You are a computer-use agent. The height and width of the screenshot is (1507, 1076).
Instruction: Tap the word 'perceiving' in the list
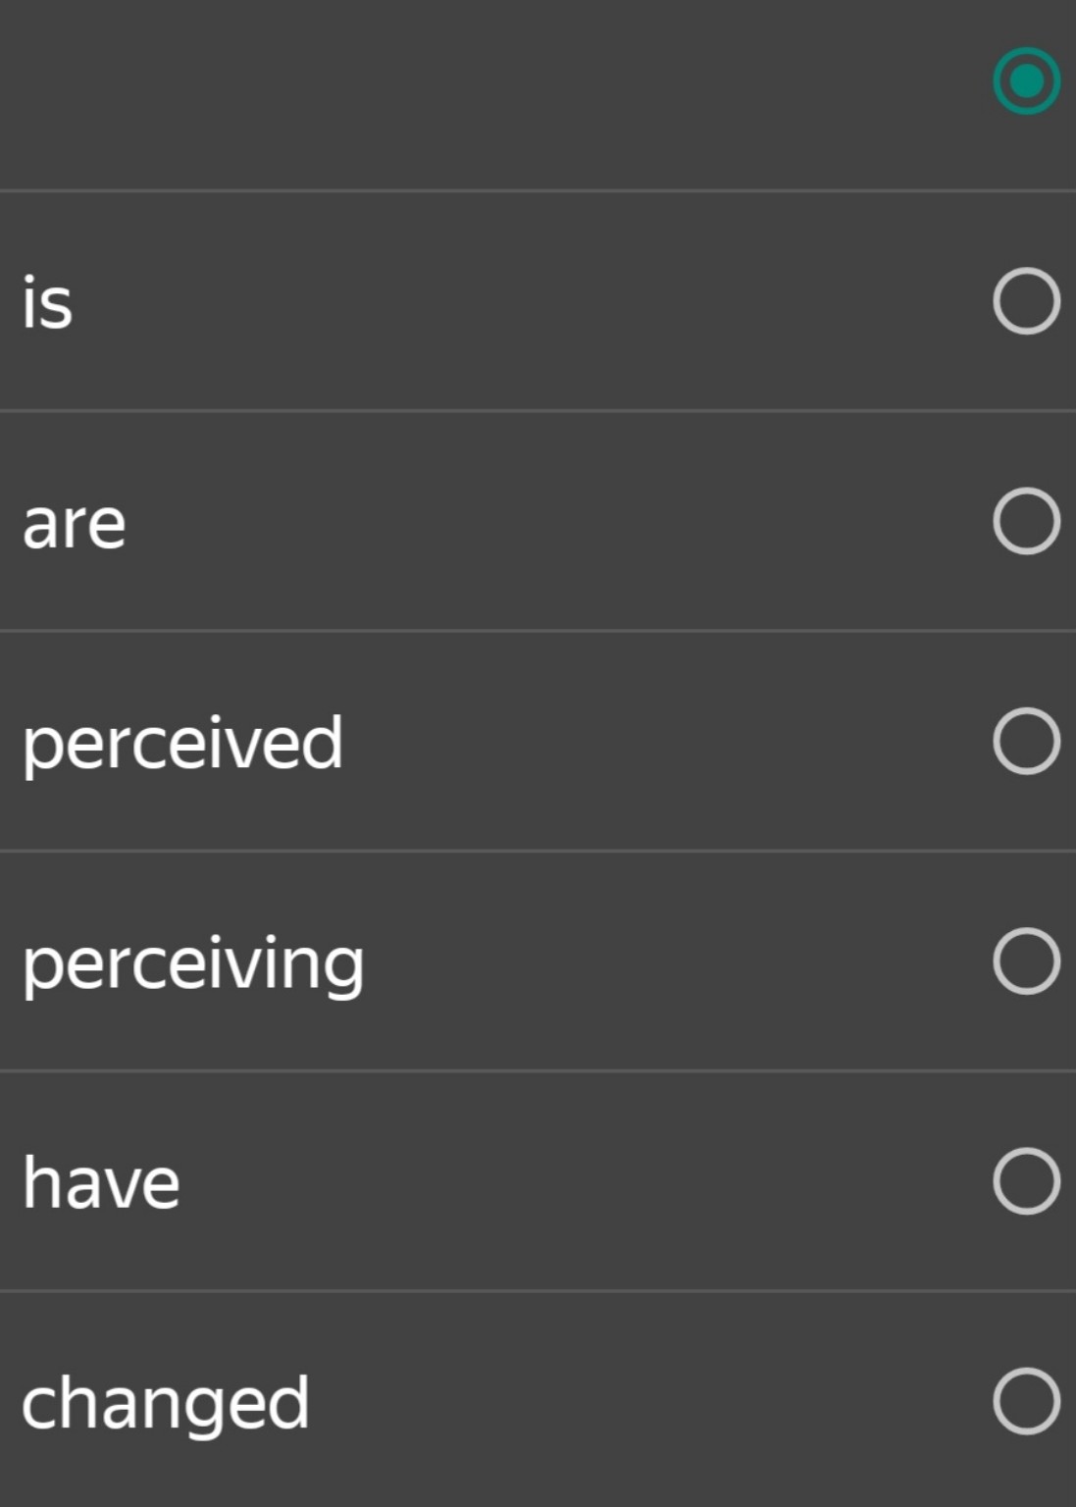tap(193, 964)
